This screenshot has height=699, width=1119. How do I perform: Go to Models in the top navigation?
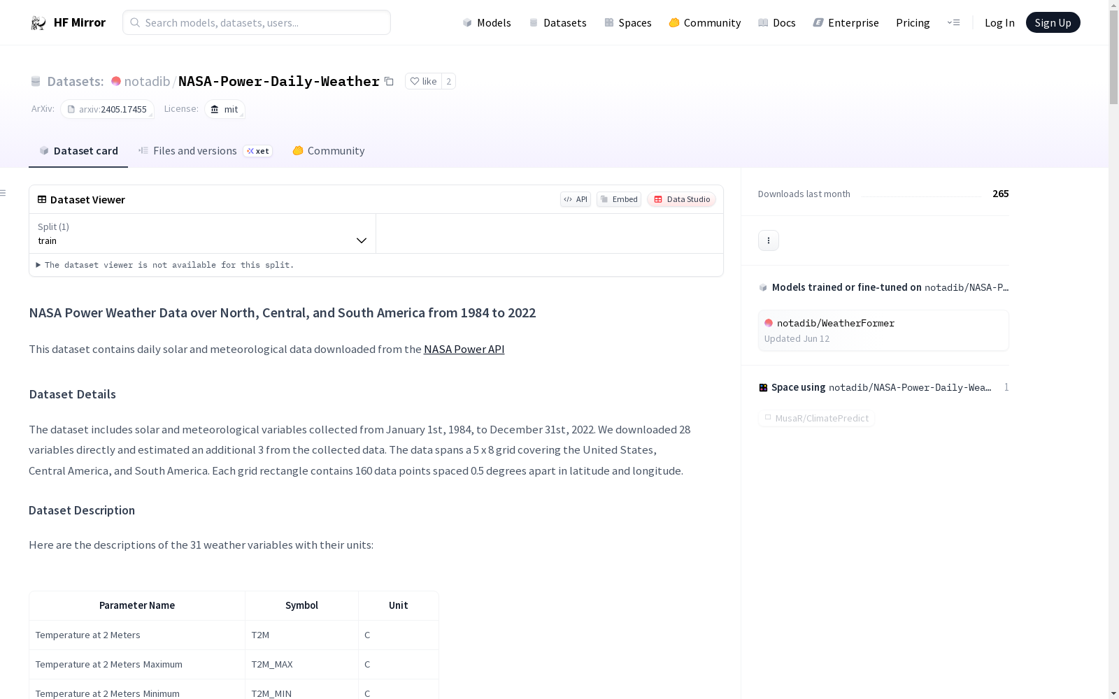(487, 22)
